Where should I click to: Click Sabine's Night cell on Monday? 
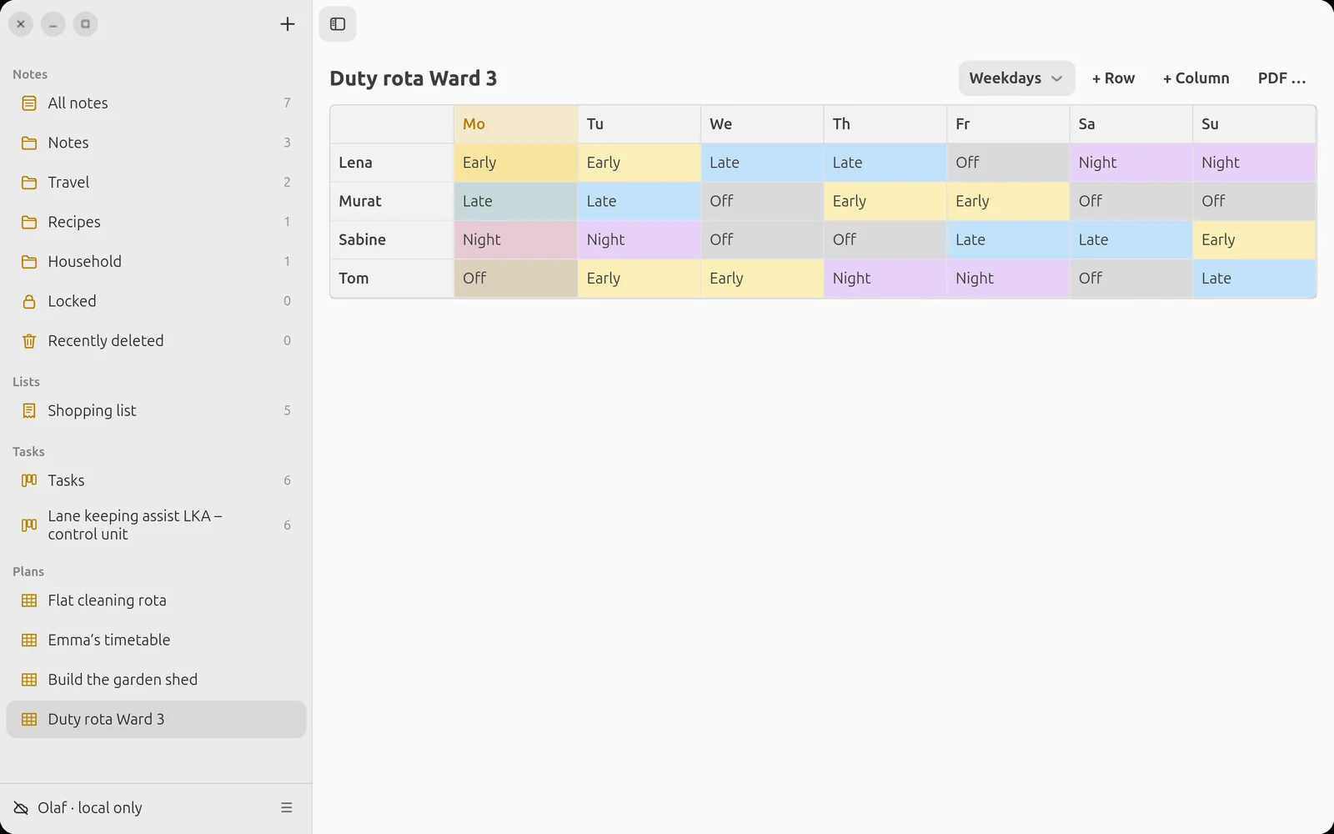[516, 239]
